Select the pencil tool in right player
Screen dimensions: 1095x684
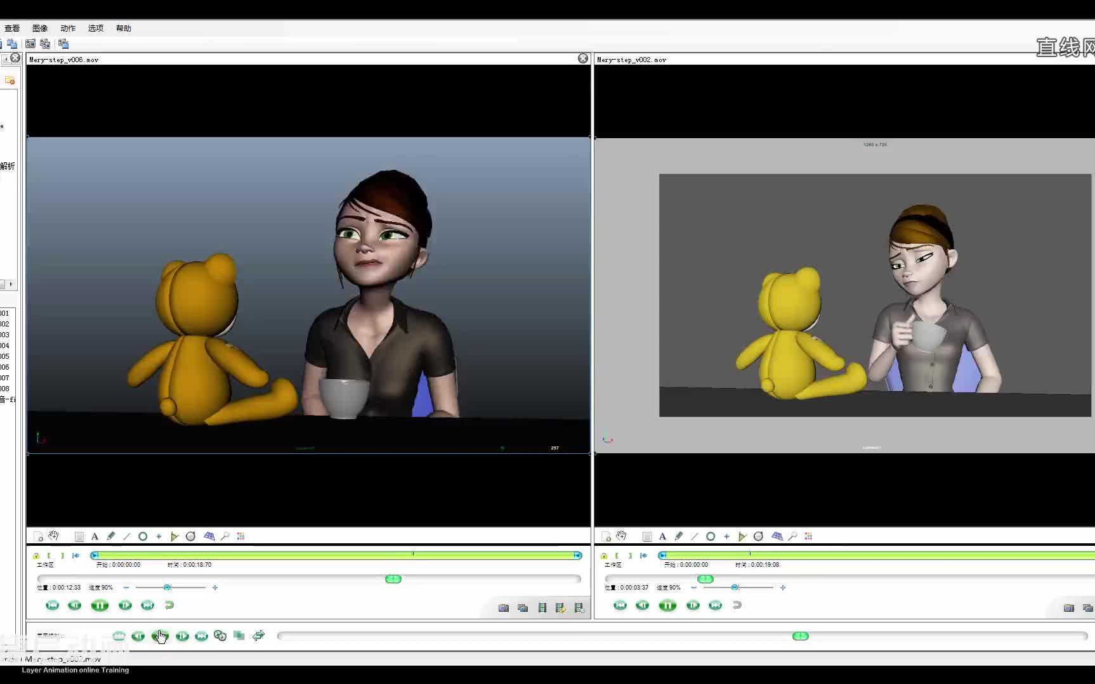[679, 536]
